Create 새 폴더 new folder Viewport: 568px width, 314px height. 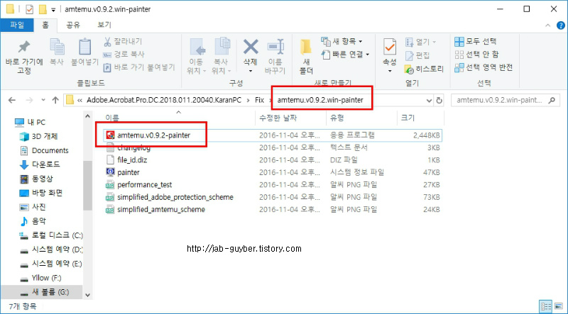pos(306,57)
